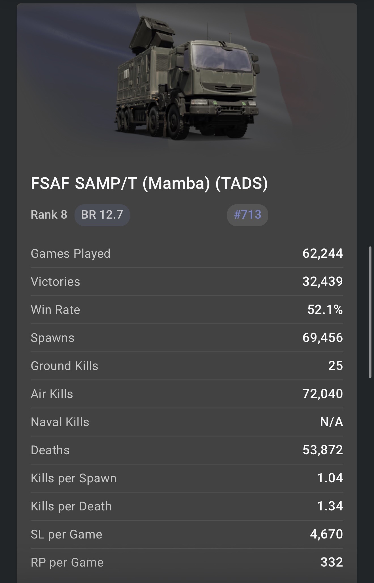Select the Spawns label
The width and height of the screenshot is (374, 583).
click(x=53, y=338)
